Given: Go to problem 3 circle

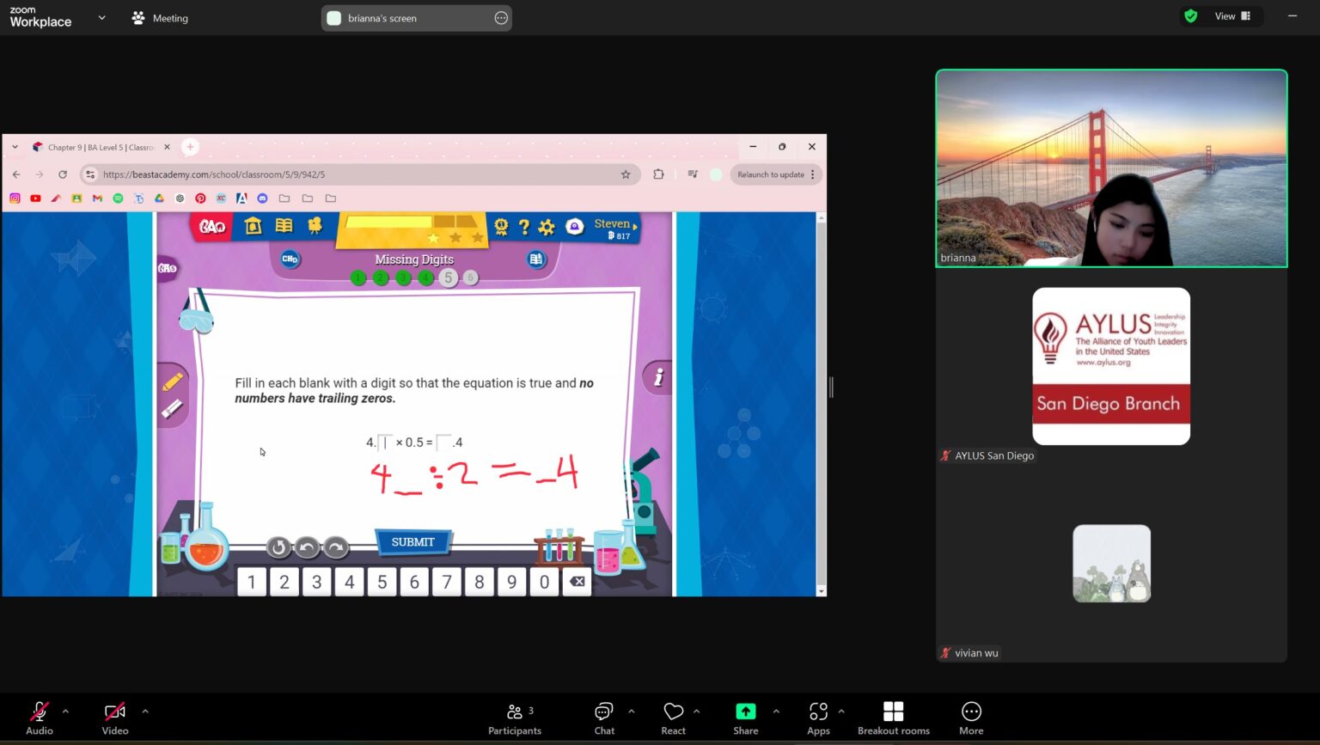Looking at the screenshot, I should pyautogui.click(x=403, y=278).
